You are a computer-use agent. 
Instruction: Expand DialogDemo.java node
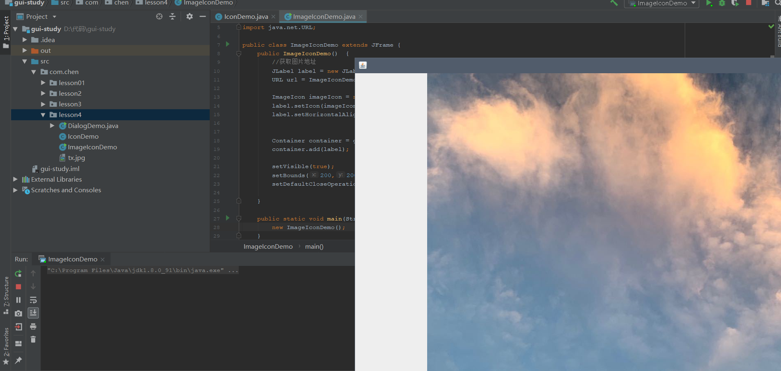click(52, 126)
